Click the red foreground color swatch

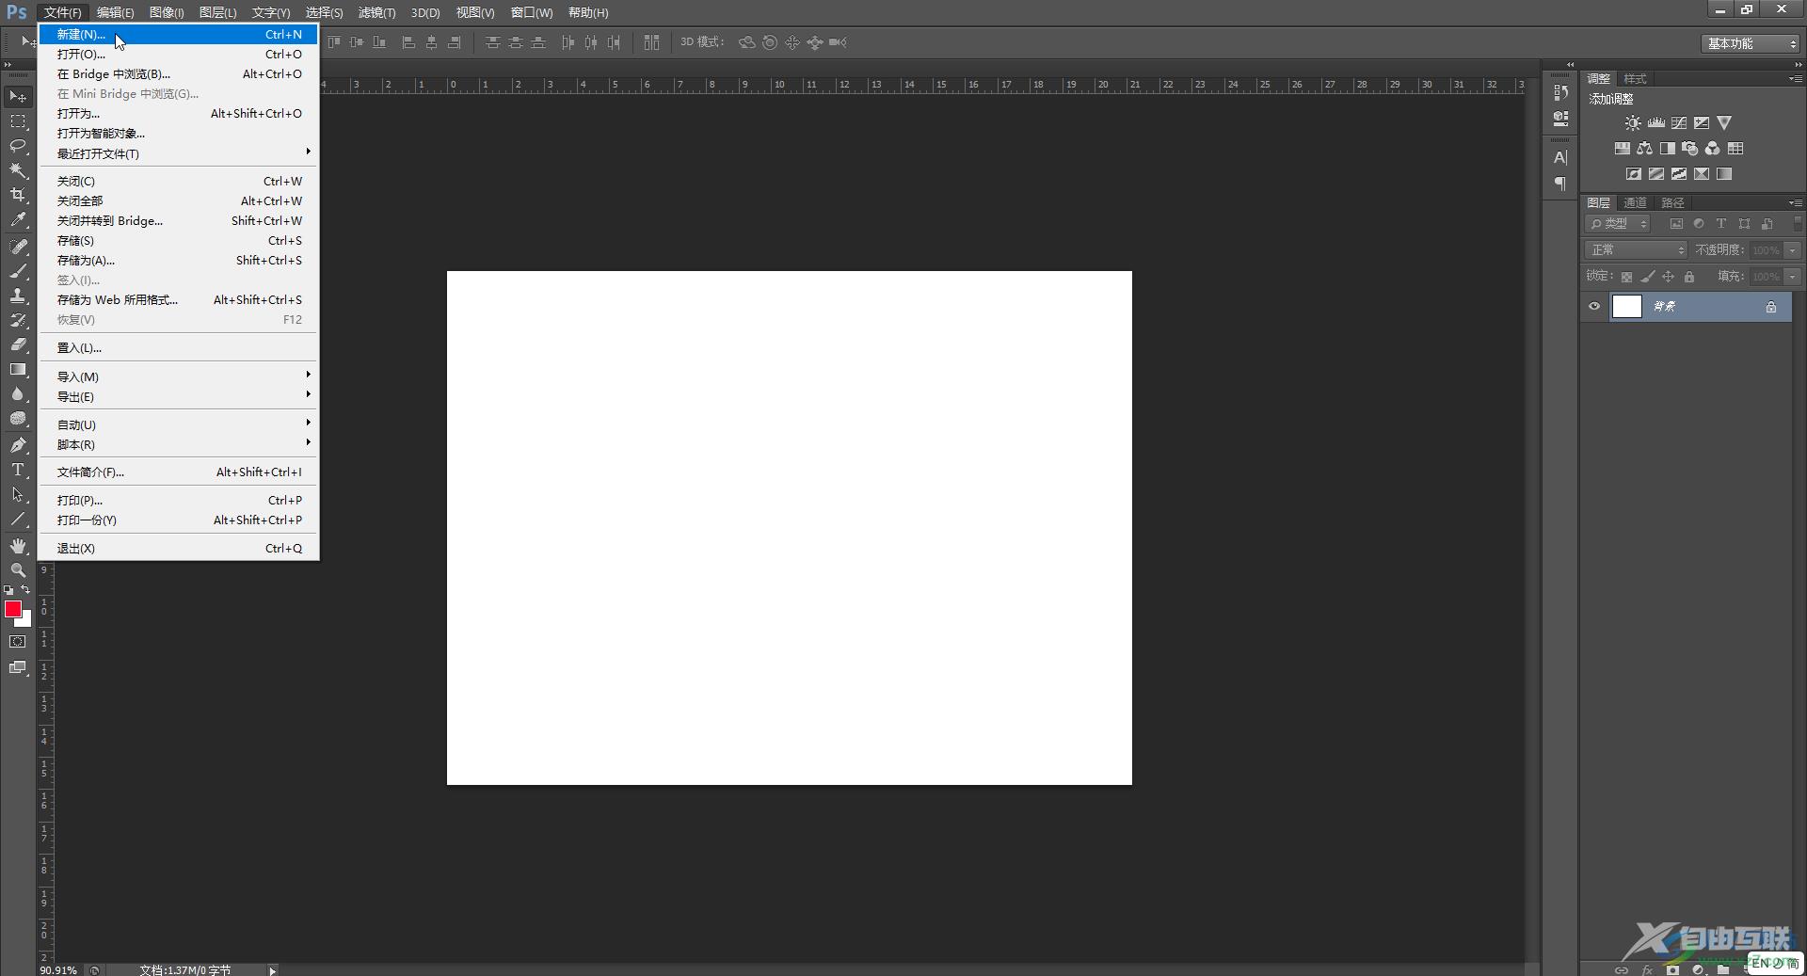tap(13, 609)
